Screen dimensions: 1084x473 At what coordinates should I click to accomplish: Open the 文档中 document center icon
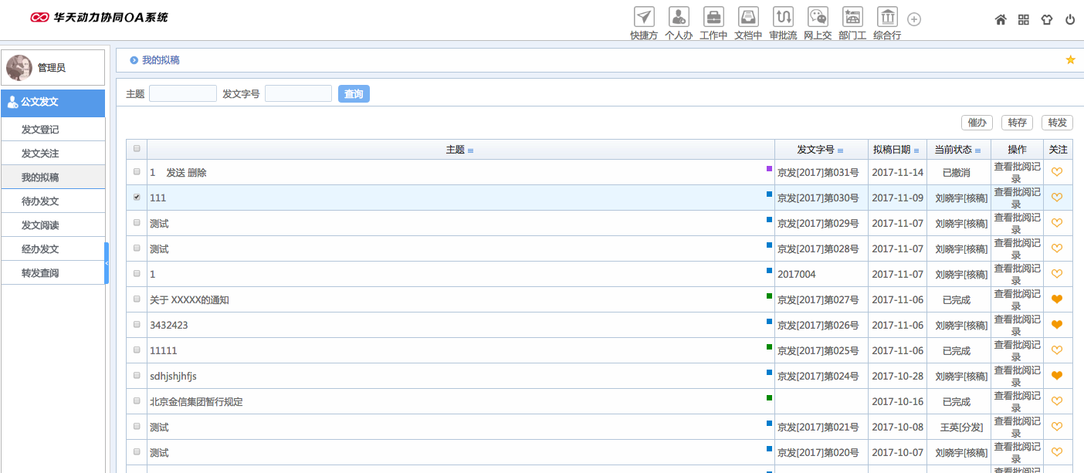point(748,17)
